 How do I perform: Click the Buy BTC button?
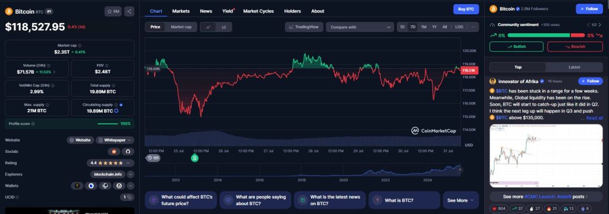pyautogui.click(x=466, y=9)
